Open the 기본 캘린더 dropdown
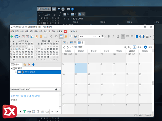The height and width of the screenshot is (121, 162). pos(59,89)
